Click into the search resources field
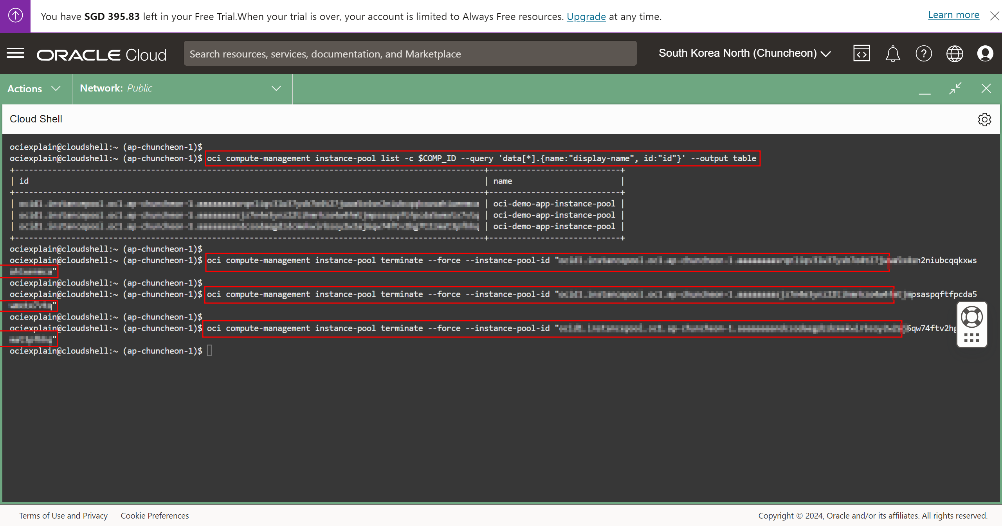The image size is (1002, 526). coord(410,54)
